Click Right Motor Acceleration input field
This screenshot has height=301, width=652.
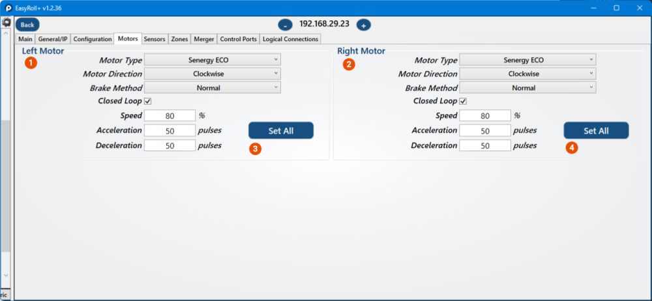485,130
